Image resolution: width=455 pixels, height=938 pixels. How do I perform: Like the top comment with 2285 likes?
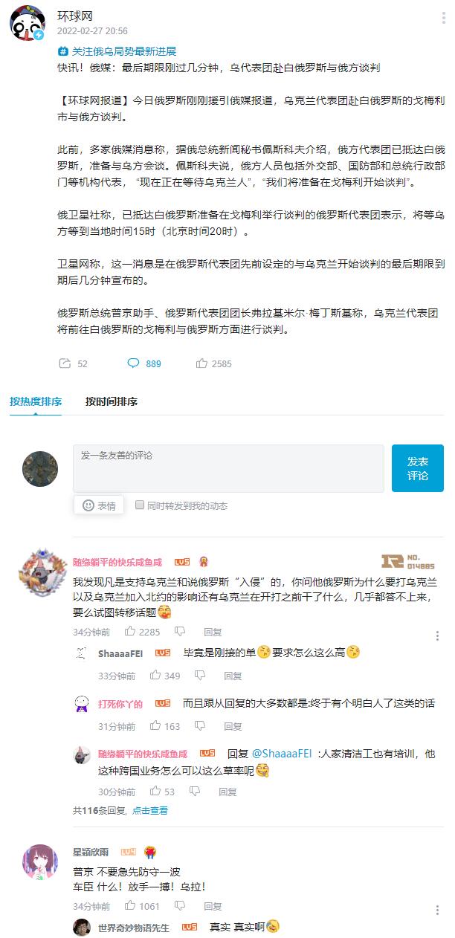click(130, 632)
